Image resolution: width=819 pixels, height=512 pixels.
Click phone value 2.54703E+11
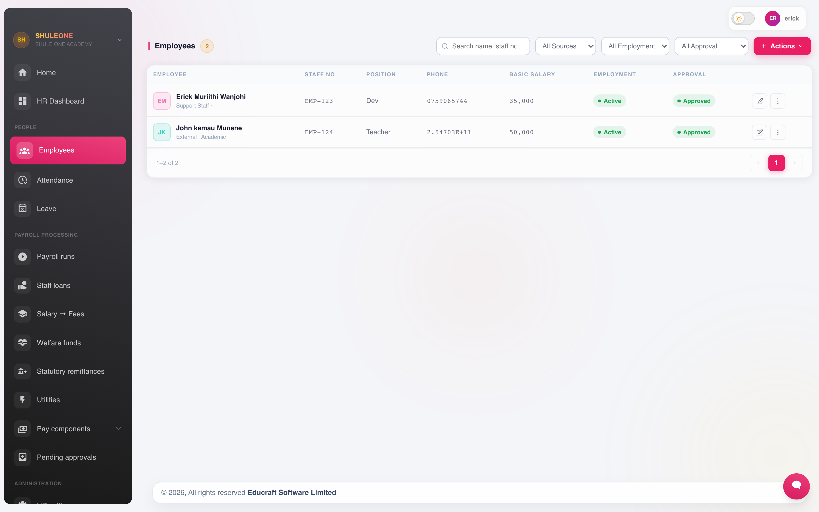coord(449,132)
